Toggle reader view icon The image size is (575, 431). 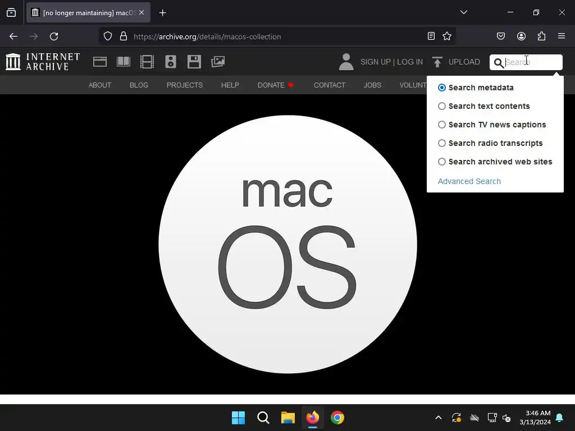click(x=431, y=36)
